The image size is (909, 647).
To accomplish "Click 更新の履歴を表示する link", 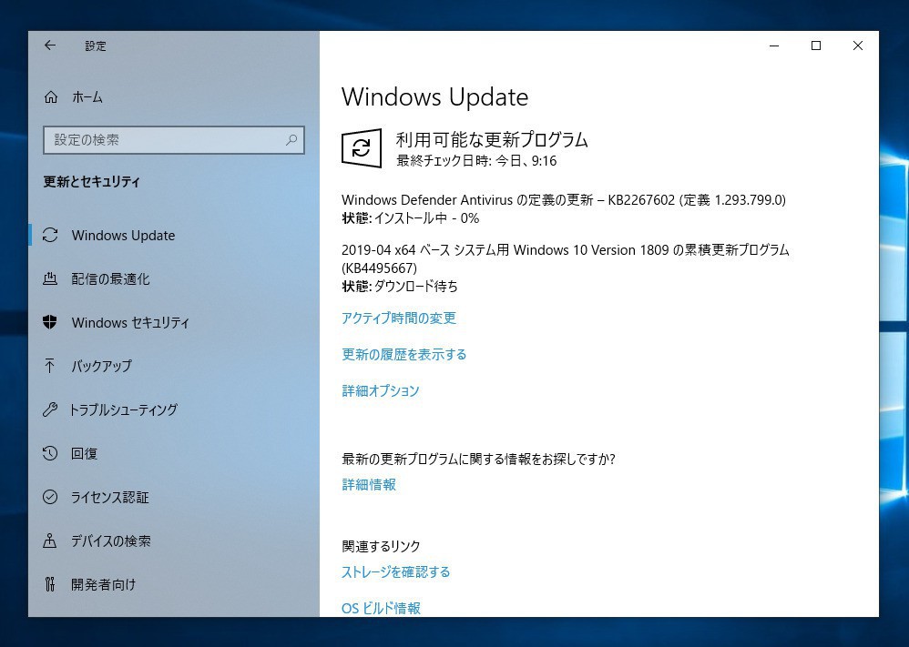I will pos(404,355).
